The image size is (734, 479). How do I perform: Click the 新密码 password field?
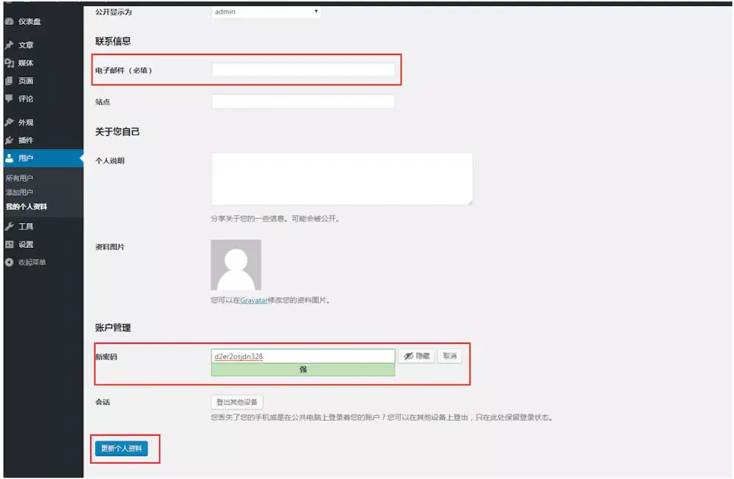(303, 356)
